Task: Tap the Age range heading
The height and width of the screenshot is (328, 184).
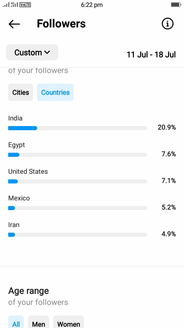Action: 29,291
